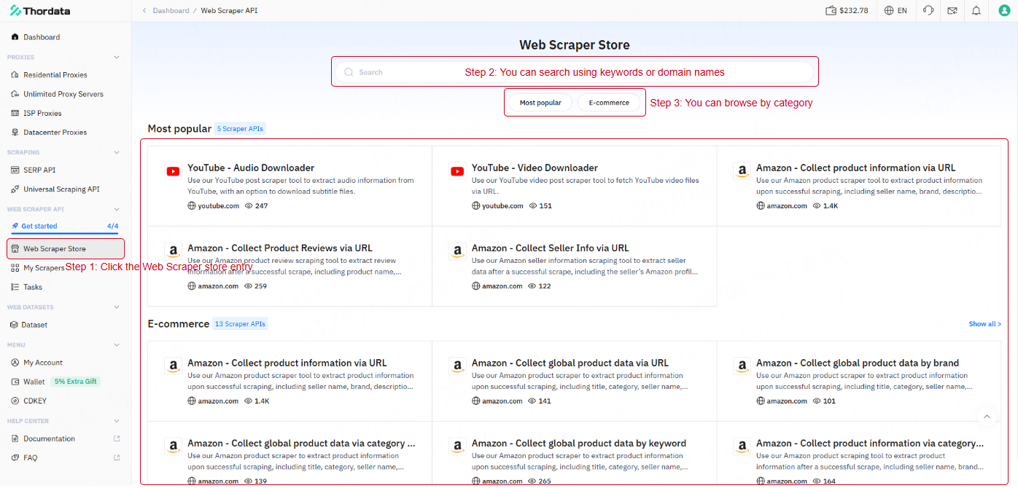1018x488 pixels.
Task: Collapse the Menu section
Action: [117, 345]
